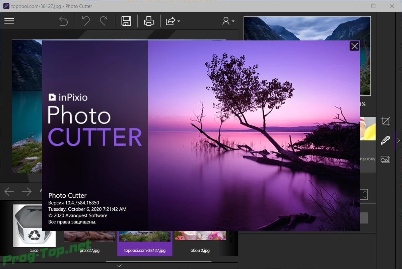Image resolution: width=402 pixels, height=269 pixels.
Task: Select the Crop tool in sidebar
Action: pos(386,121)
